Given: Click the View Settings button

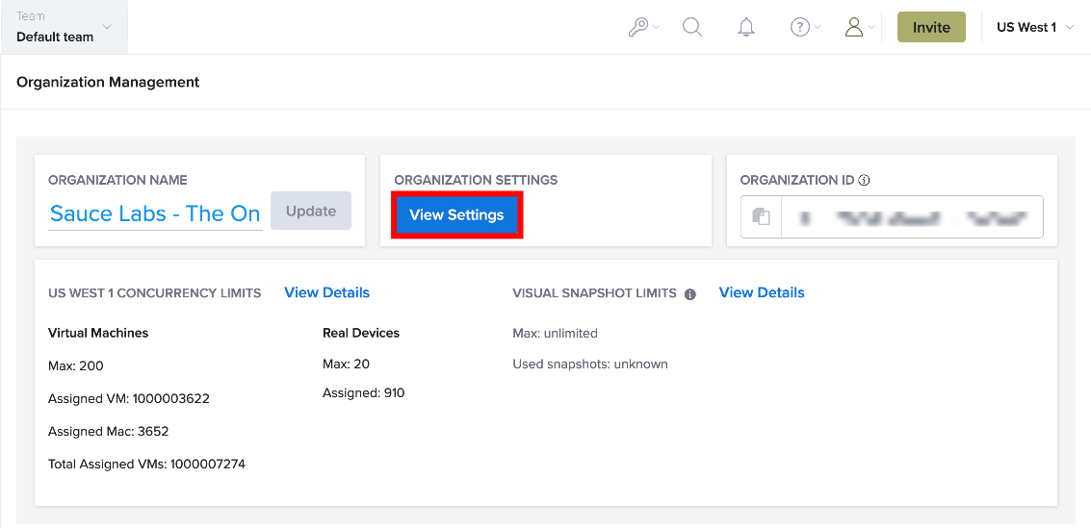Looking at the screenshot, I should coord(456,214).
